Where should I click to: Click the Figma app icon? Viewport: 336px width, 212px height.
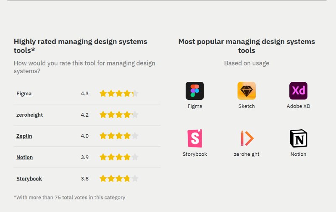tap(194, 91)
